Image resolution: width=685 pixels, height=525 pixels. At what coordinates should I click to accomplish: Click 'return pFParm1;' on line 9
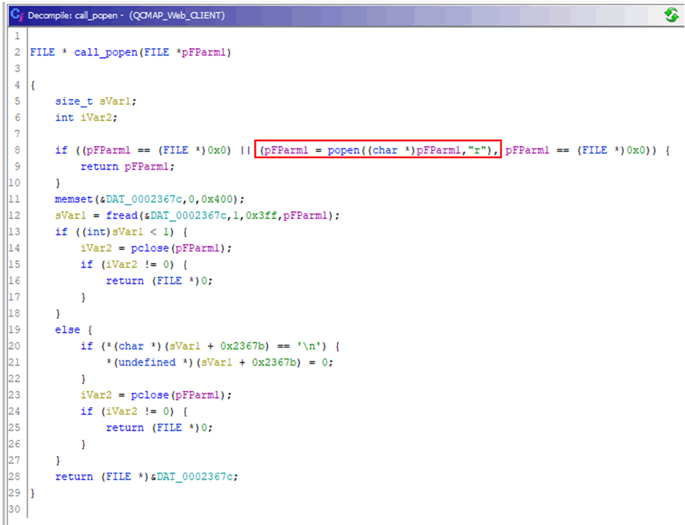point(127,167)
